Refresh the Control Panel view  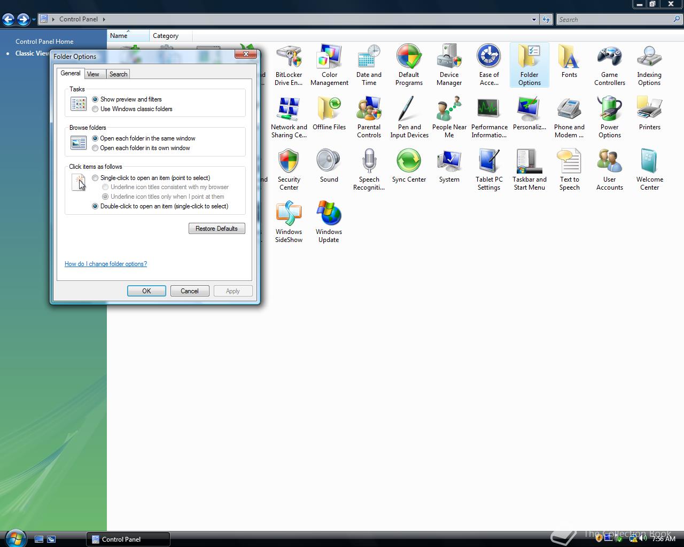[546, 19]
